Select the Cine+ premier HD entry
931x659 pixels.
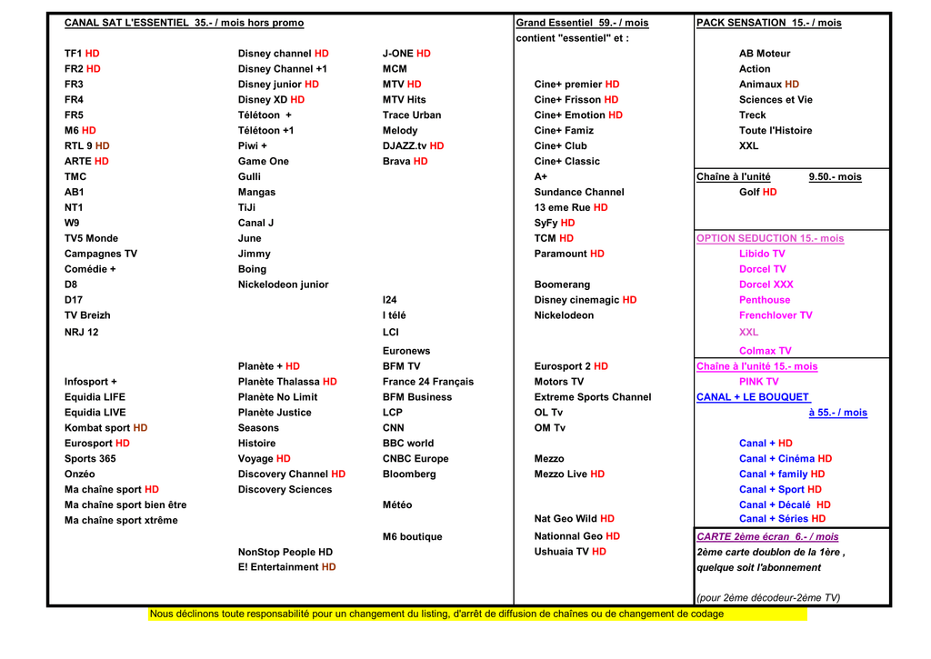point(576,85)
